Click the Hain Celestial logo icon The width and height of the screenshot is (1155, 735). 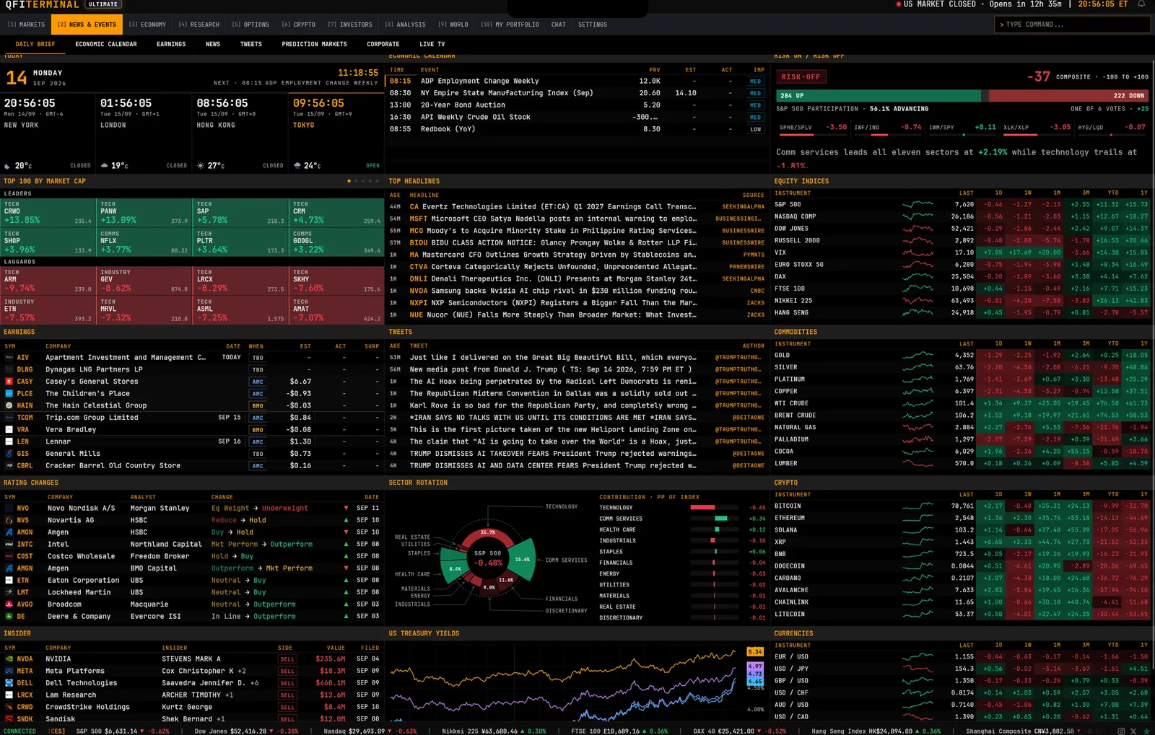[9, 405]
